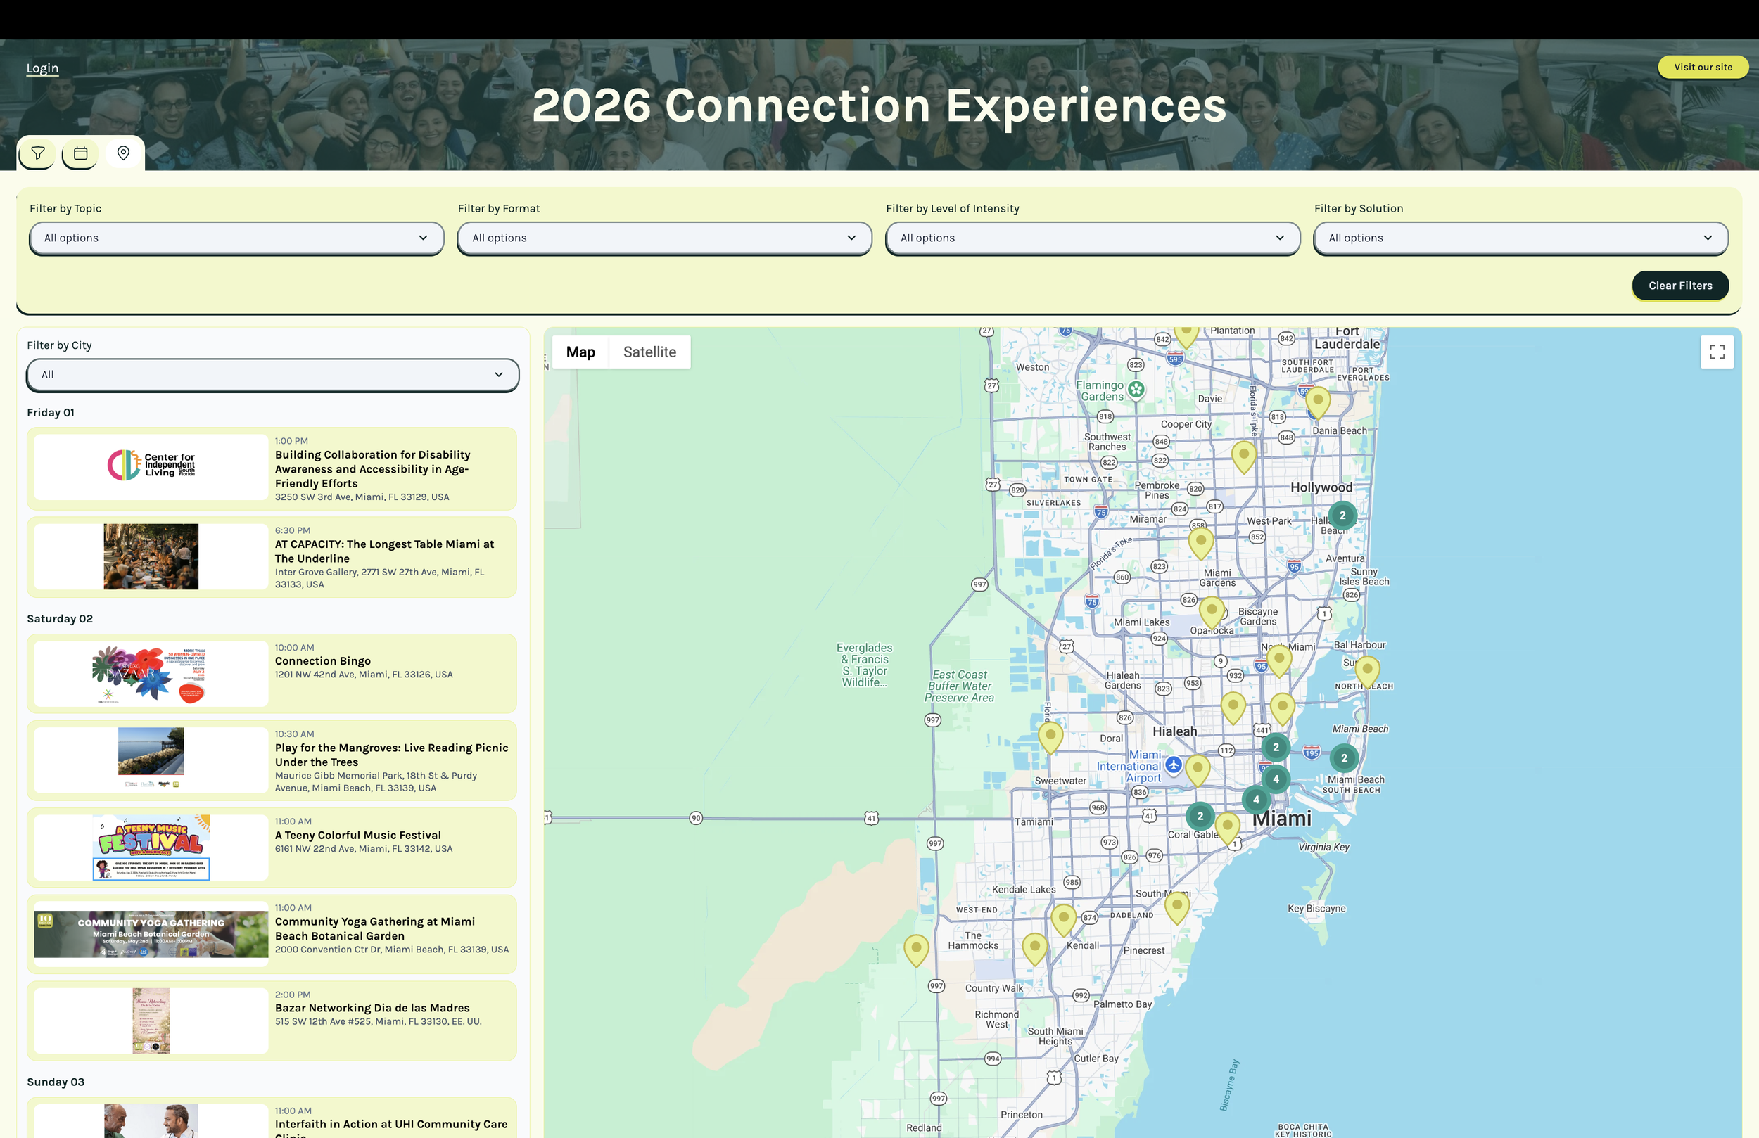This screenshot has height=1138, width=1759.
Task: Click the '6161 NW 22nd Ave' address text
Action: (x=364, y=849)
